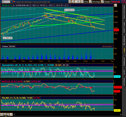Open the Level II side tab

point(124,72)
